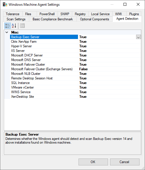Close the Agent Settings window
The height and width of the screenshot is (170, 145).
tap(138, 5)
